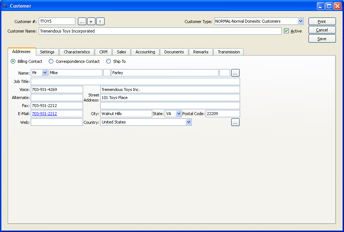
Task: Click the empty third street address line
Action: (170, 106)
